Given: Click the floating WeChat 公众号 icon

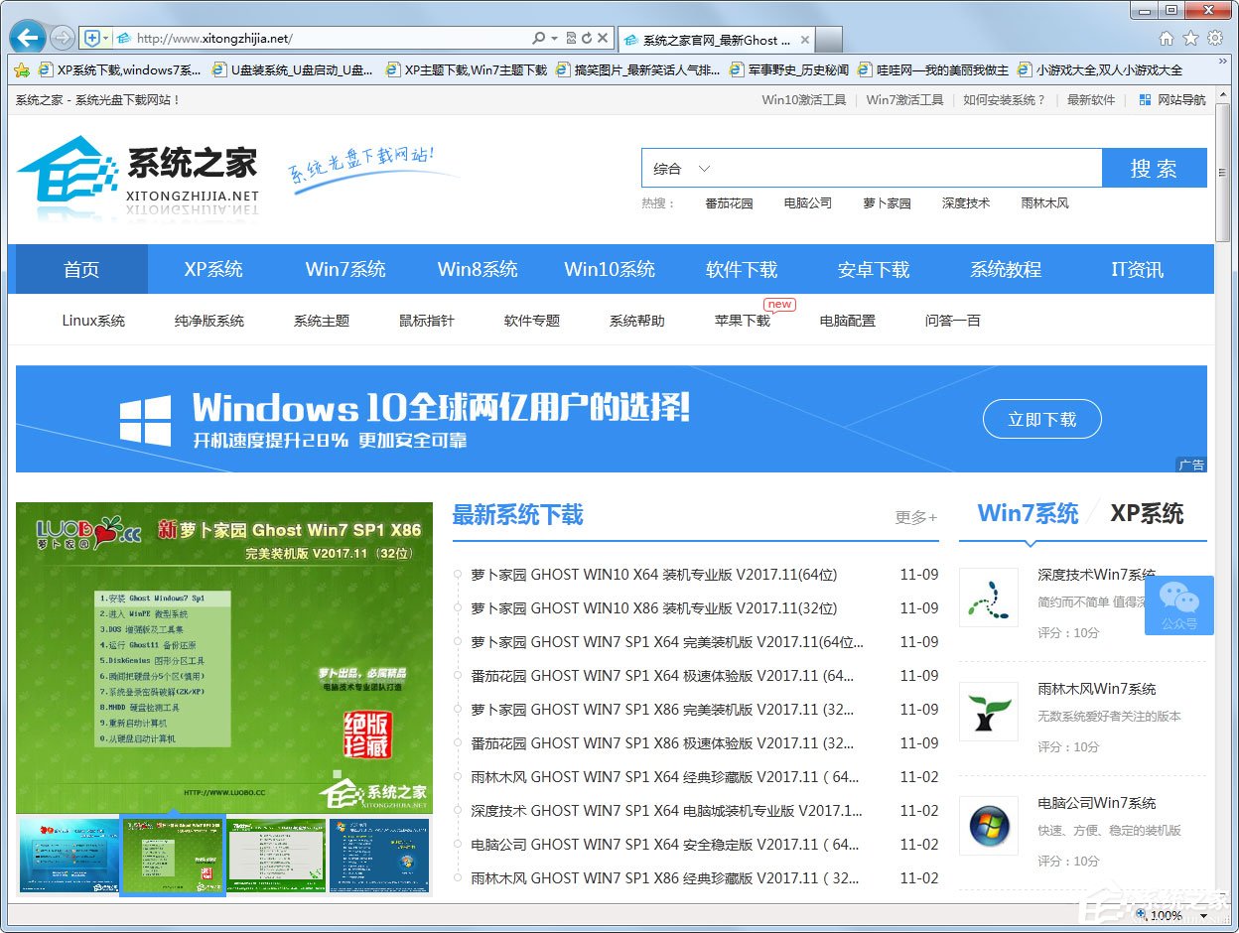Looking at the screenshot, I should point(1179,603).
